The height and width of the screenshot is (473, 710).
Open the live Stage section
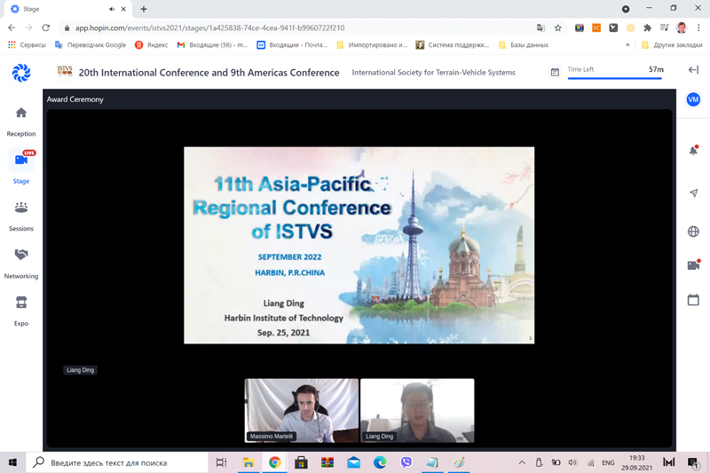pyautogui.click(x=21, y=161)
